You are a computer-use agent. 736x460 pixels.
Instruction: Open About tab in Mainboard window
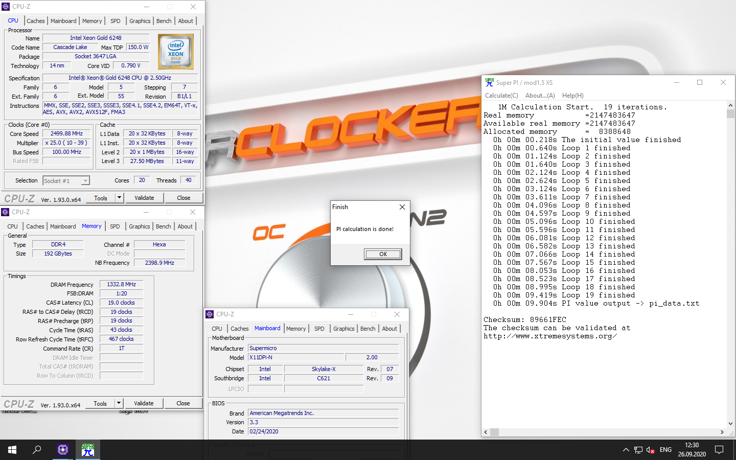[x=389, y=329]
